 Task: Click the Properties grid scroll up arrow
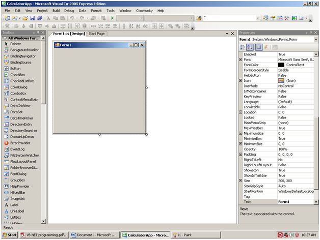(316, 54)
